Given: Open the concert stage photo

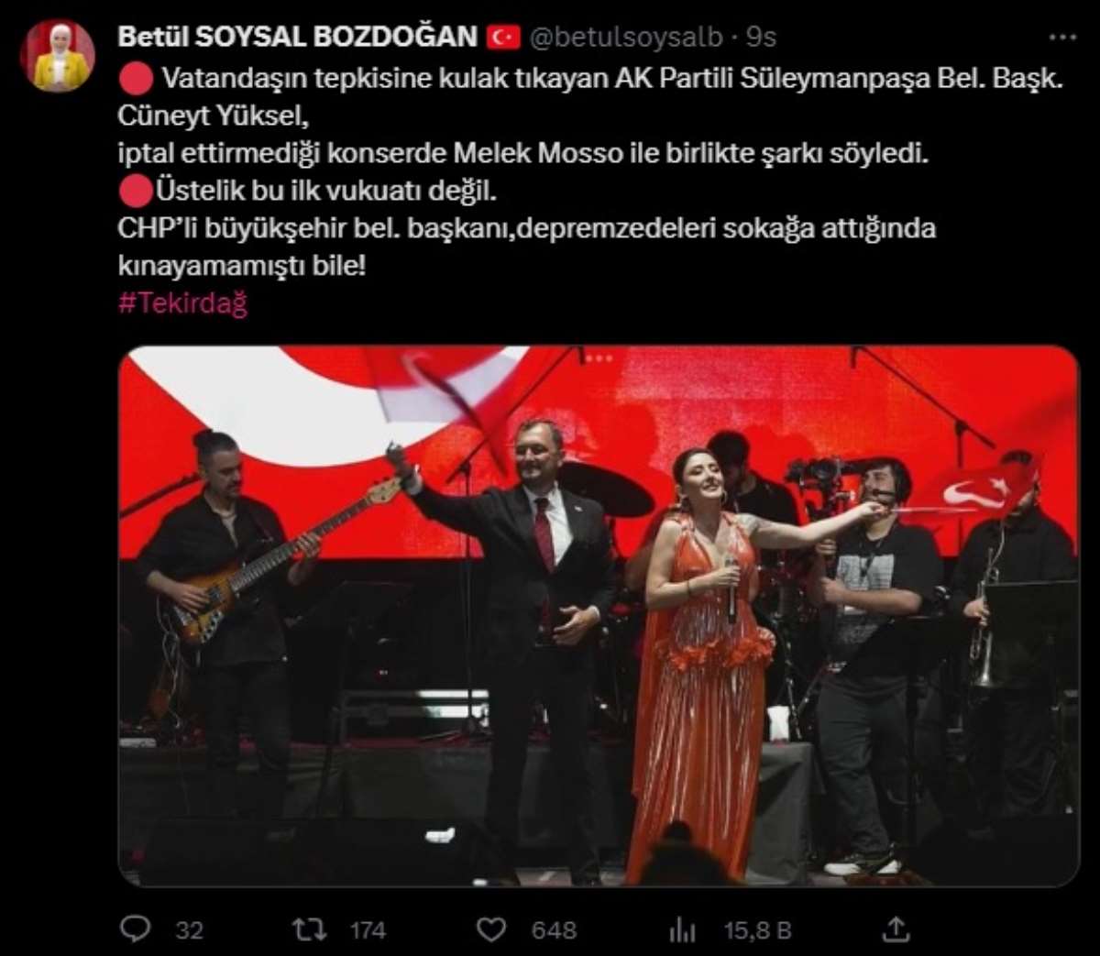Looking at the screenshot, I should 599,616.
